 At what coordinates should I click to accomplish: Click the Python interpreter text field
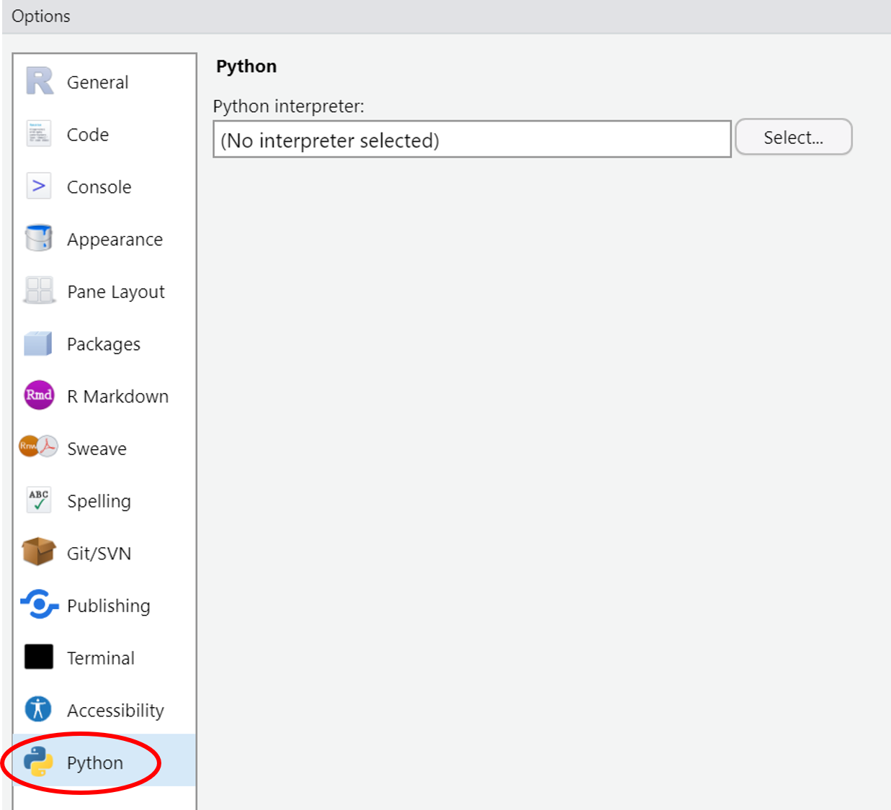(472, 139)
